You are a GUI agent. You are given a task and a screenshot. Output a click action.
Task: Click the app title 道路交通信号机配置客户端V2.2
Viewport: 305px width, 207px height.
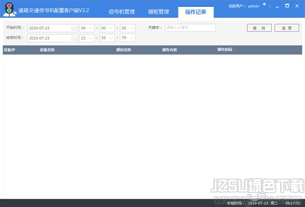53,11
